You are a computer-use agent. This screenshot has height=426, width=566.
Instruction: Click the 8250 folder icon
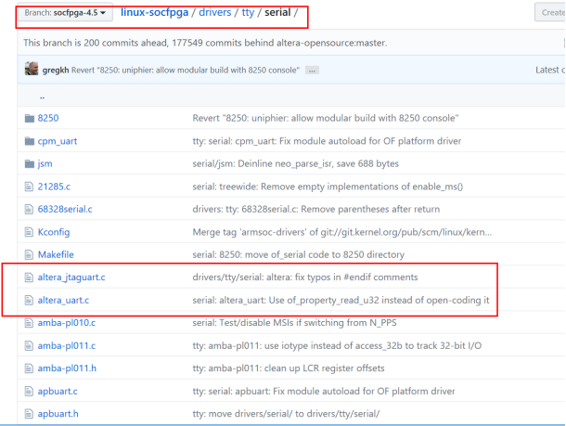[x=30, y=118]
